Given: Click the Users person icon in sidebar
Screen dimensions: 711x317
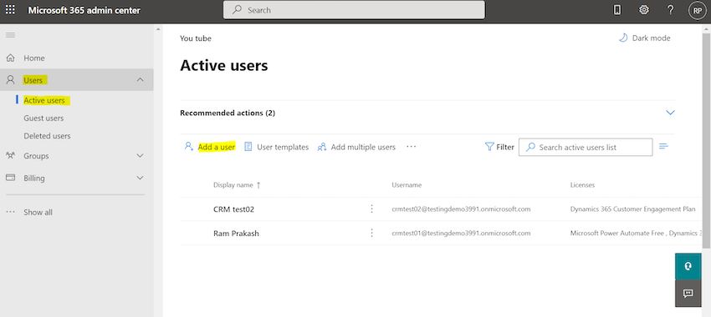Looking at the screenshot, I should 10,80.
